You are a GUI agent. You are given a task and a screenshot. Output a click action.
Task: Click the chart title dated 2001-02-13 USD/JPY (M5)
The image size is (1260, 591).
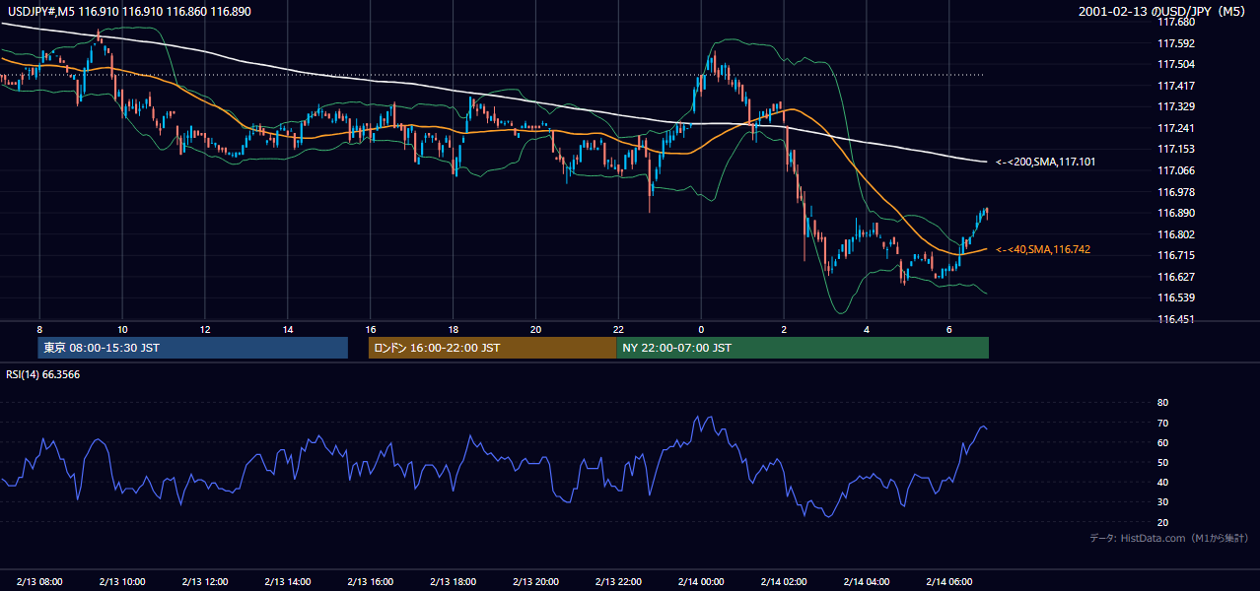(1163, 12)
